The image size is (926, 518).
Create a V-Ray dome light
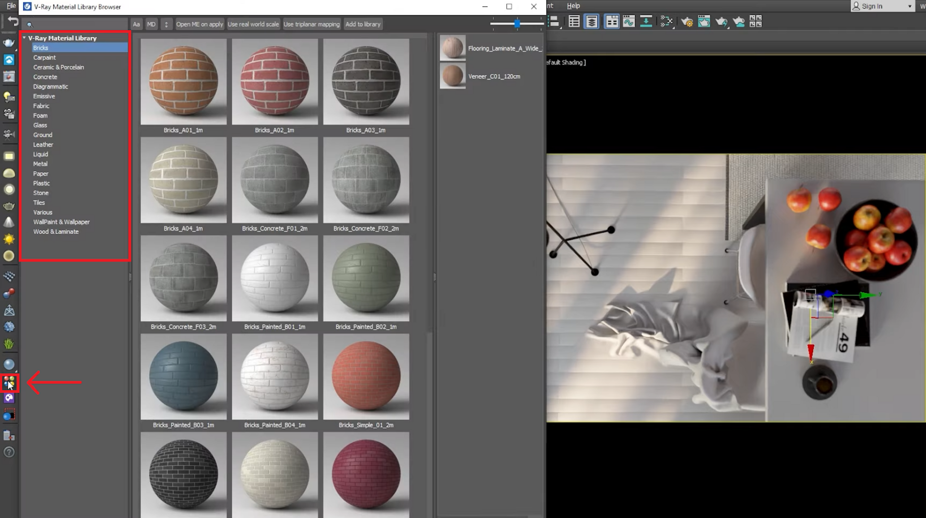pos(9,173)
